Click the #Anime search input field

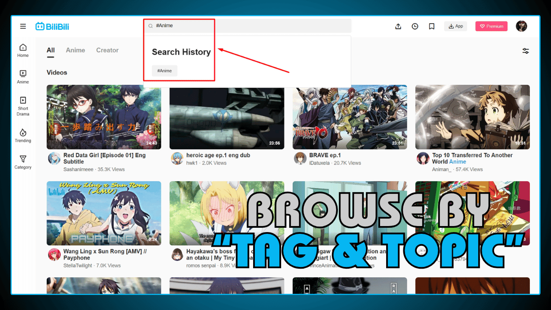pyautogui.click(x=248, y=26)
